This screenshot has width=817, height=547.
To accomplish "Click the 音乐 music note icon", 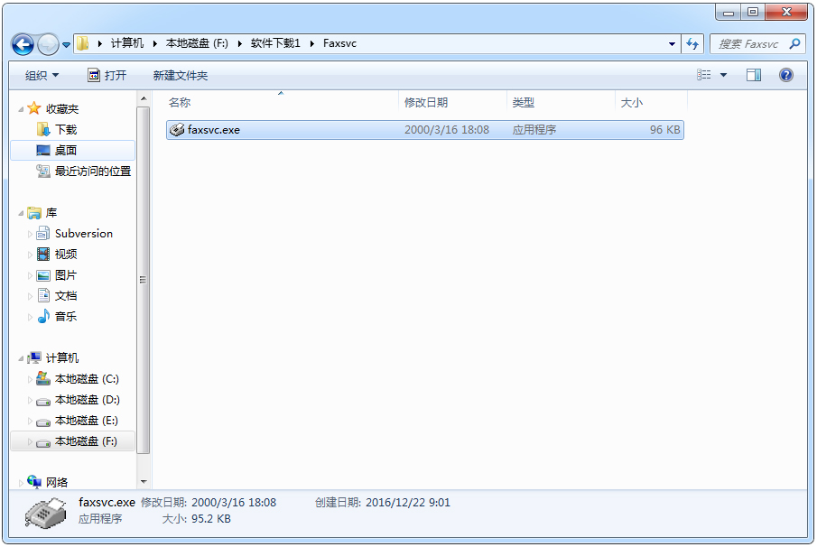I will [x=43, y=316].
